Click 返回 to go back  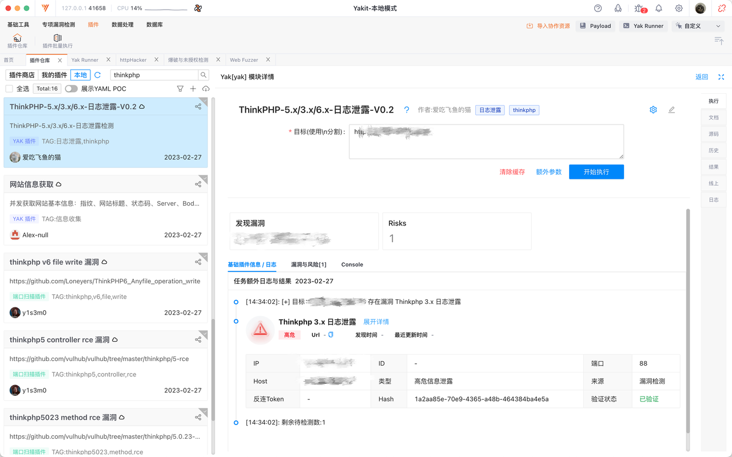coord(702,77)
